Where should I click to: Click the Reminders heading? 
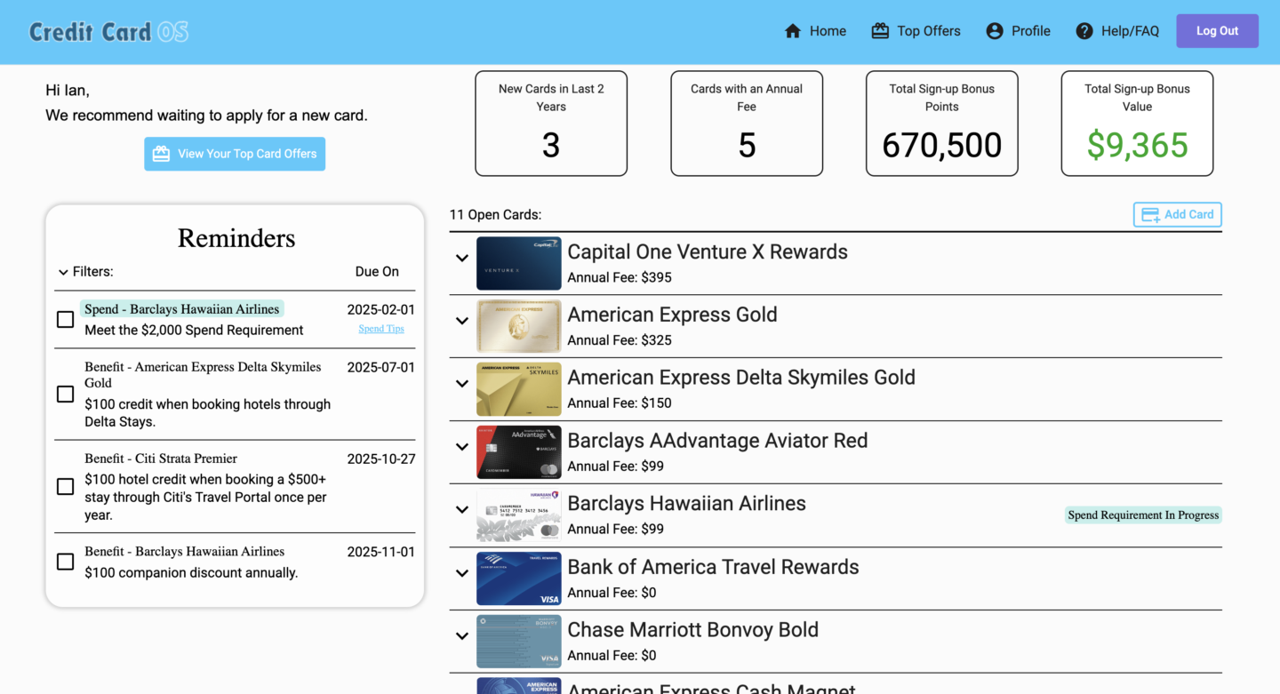tap(236, 238)
